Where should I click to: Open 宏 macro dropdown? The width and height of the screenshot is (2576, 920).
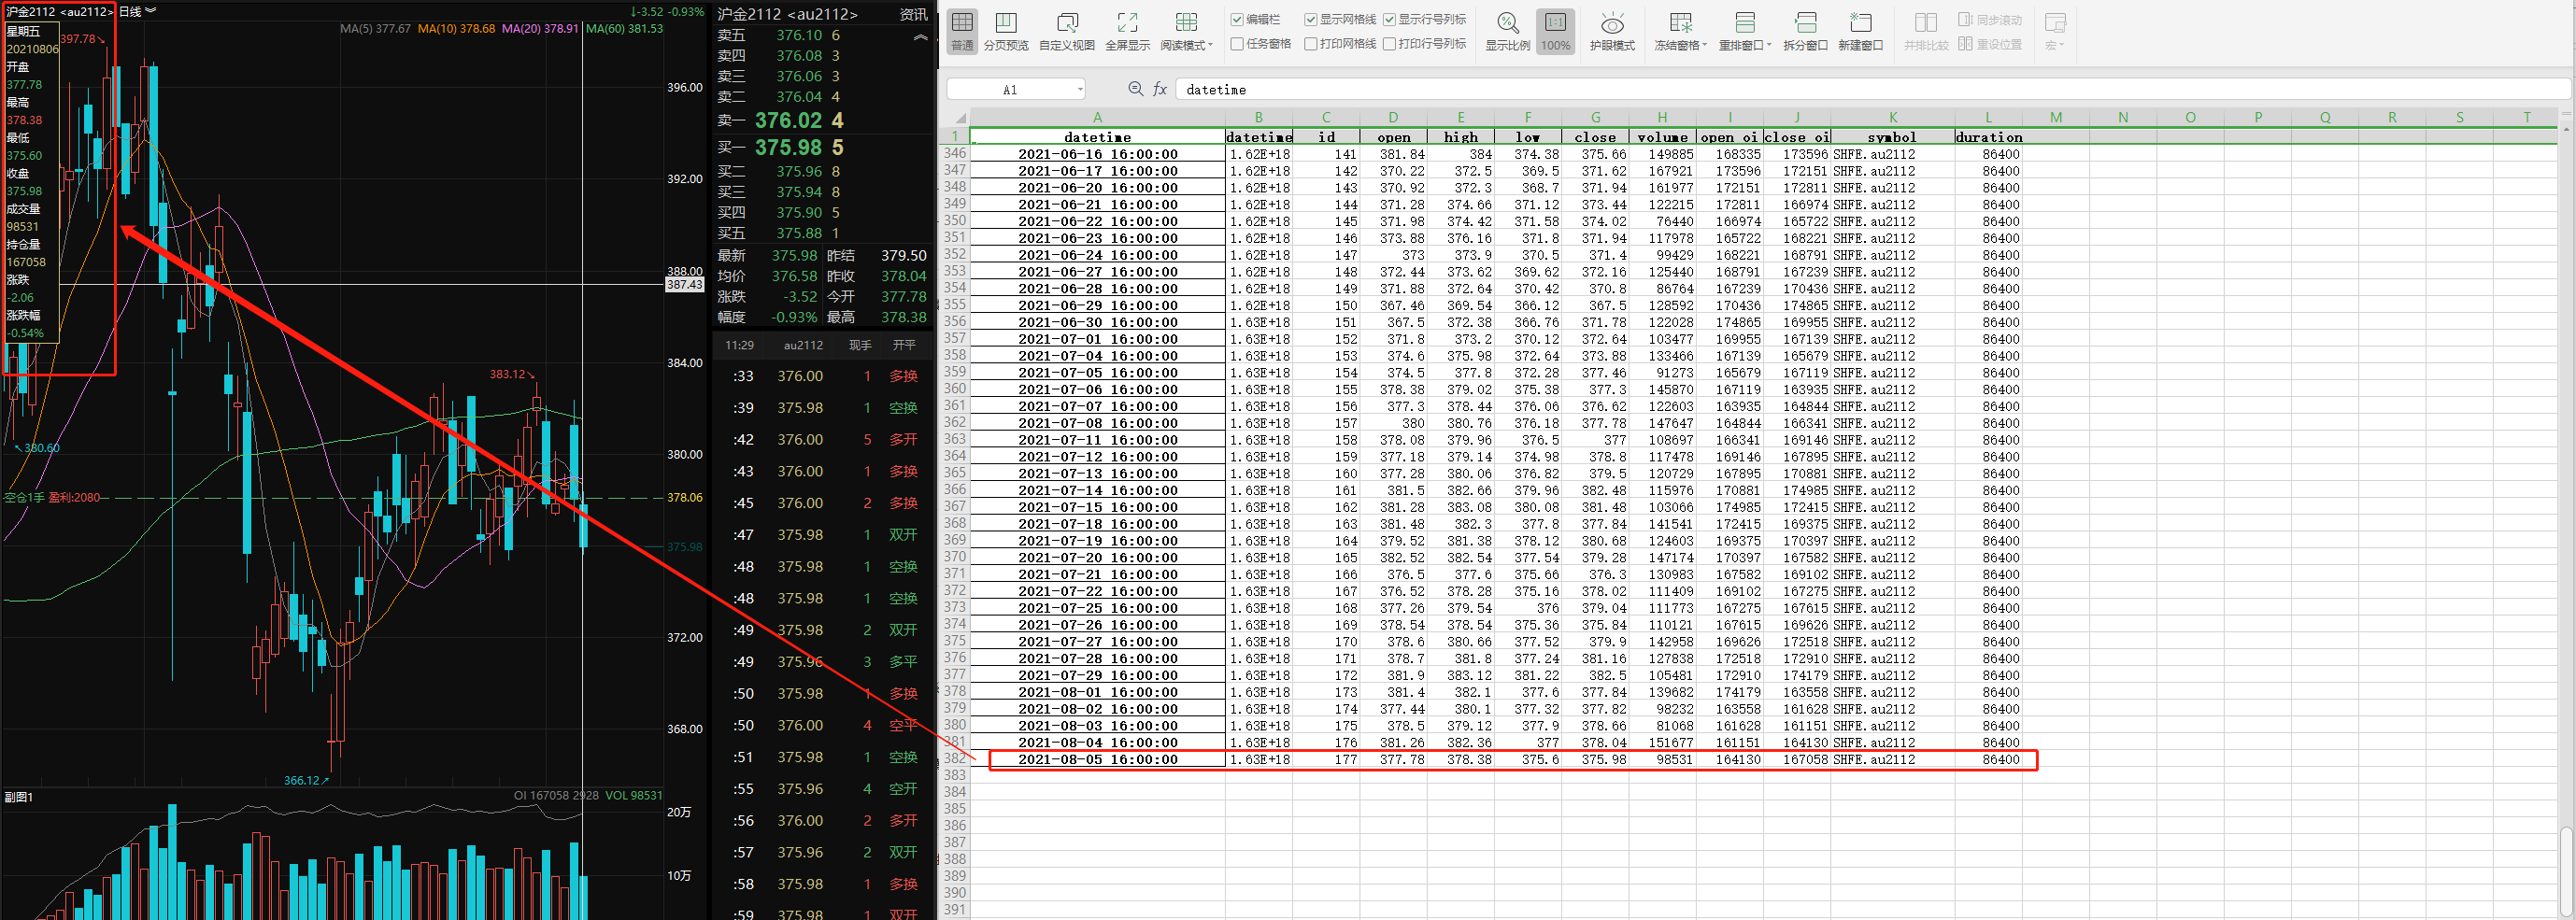[x=2054, y=30]
